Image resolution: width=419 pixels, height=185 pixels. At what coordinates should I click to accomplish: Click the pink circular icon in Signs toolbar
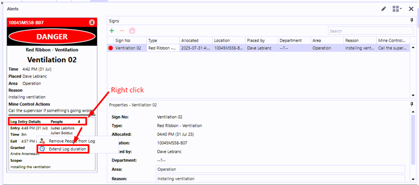pos(132,31)
